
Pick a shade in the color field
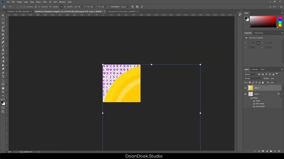(263, 22)
